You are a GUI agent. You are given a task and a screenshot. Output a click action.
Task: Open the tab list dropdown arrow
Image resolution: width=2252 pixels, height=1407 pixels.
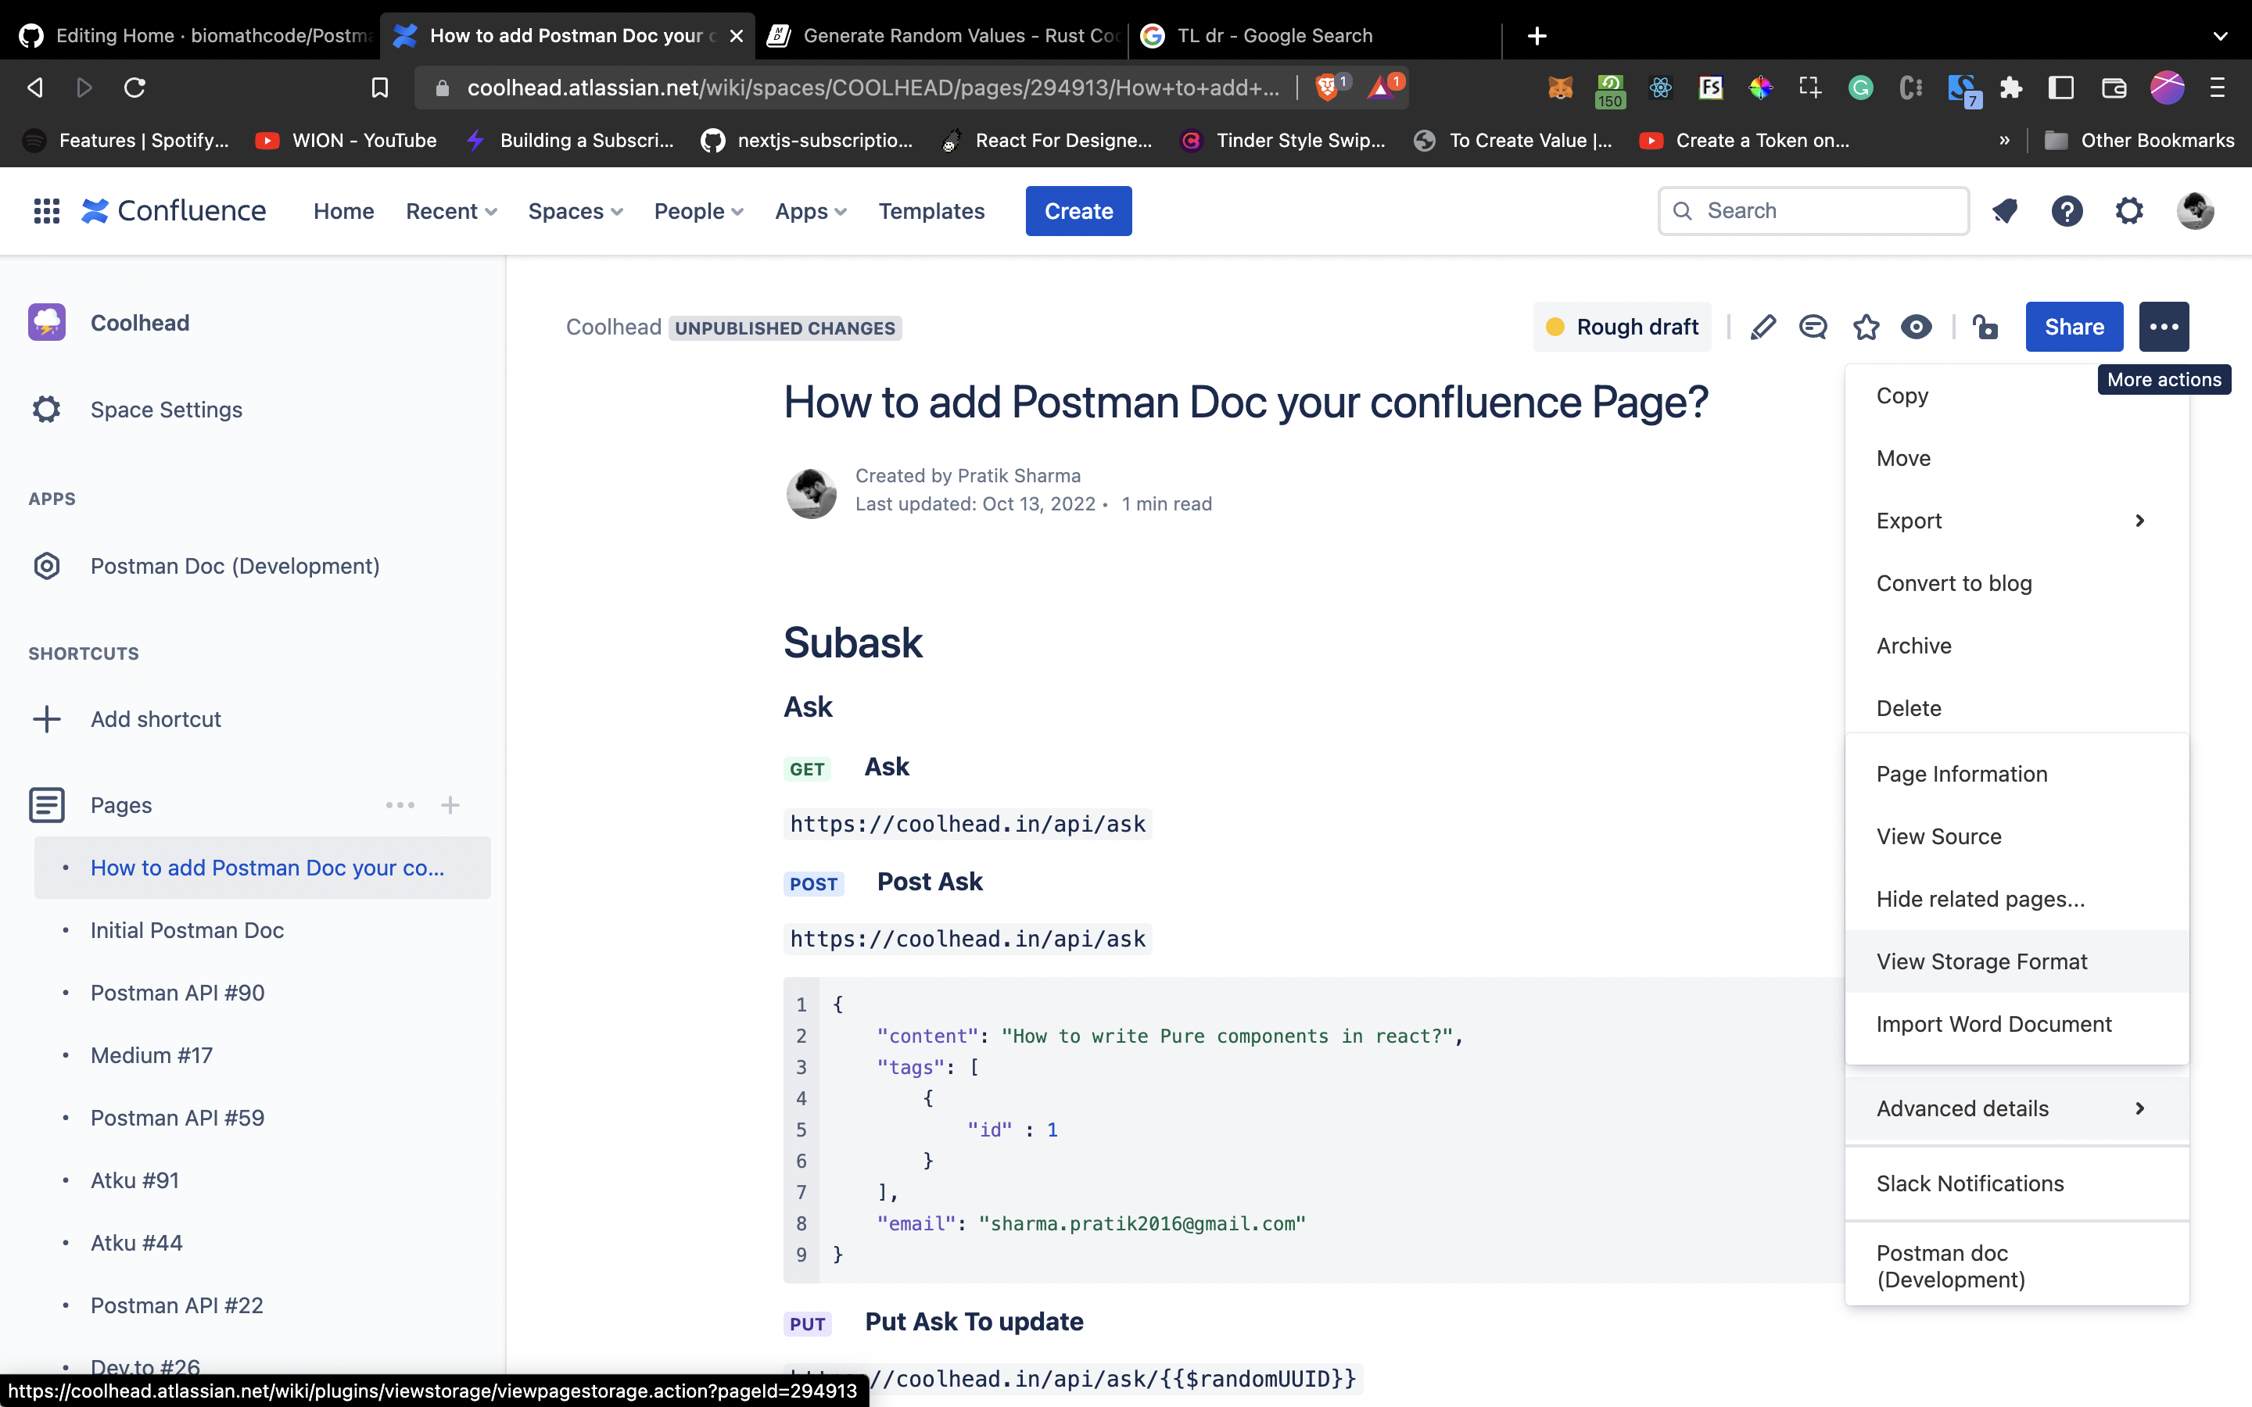(2221, 35)
